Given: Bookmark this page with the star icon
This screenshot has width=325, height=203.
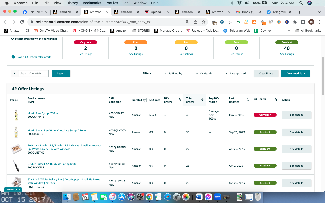Looking at the screenshot, I should pos(204,22).
